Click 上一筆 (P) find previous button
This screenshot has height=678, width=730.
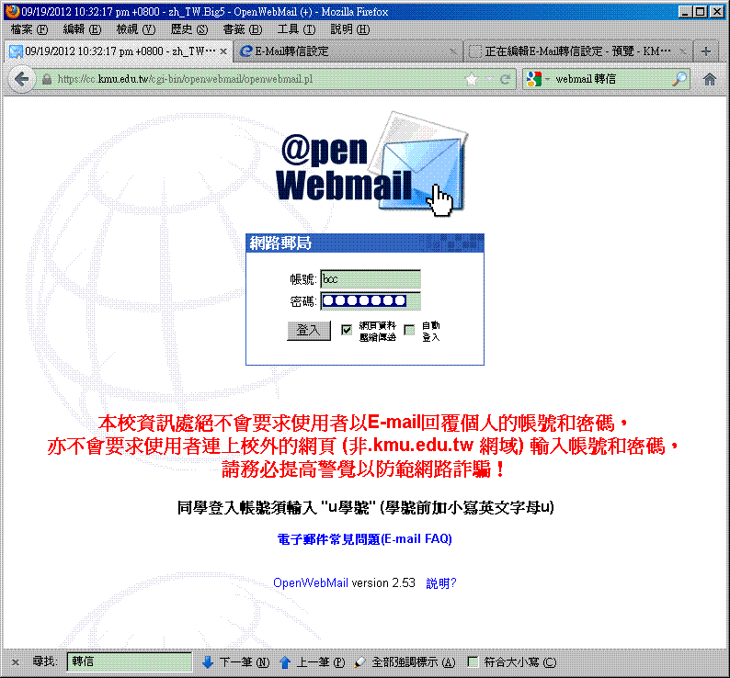(x=312, y=662)
